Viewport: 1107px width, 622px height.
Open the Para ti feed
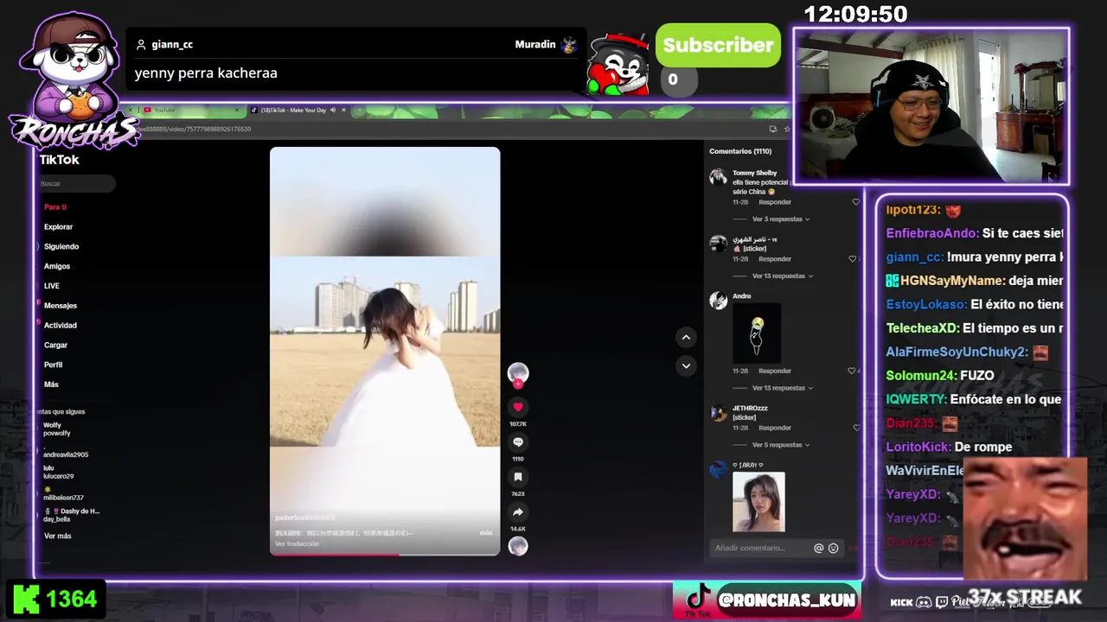pyautogui.click(x=55, y=207)
